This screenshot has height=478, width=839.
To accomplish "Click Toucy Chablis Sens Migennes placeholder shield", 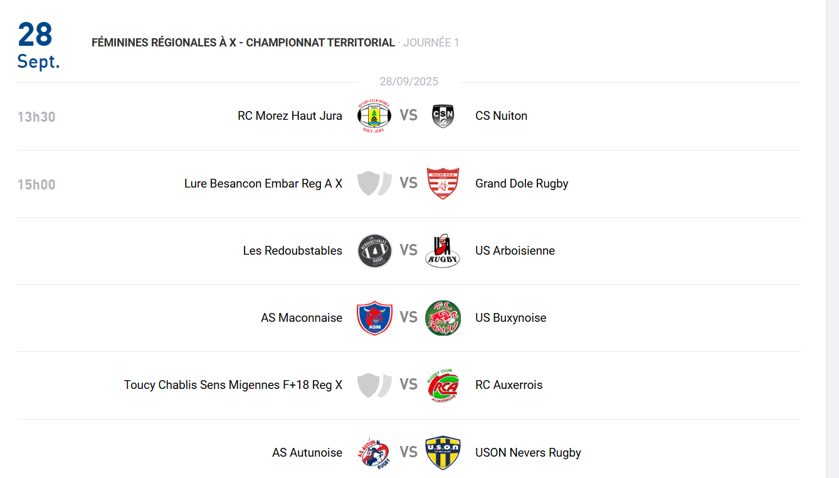I will point(374,385).
